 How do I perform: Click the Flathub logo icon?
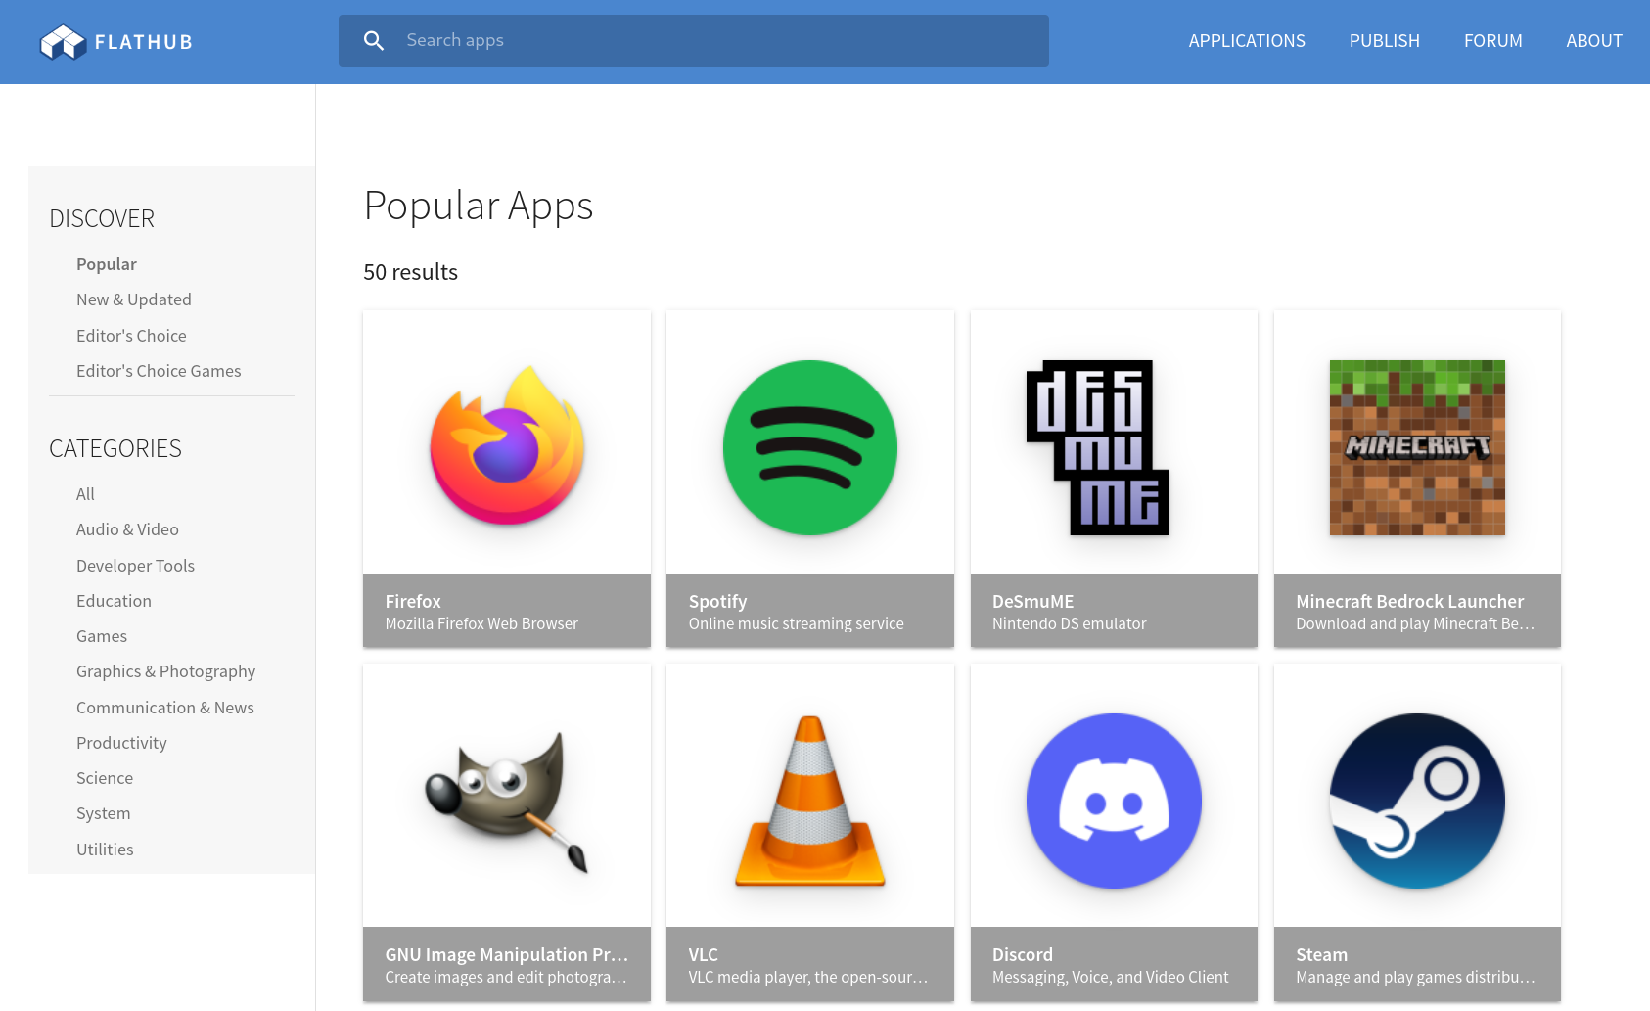[x=63, y=42]
